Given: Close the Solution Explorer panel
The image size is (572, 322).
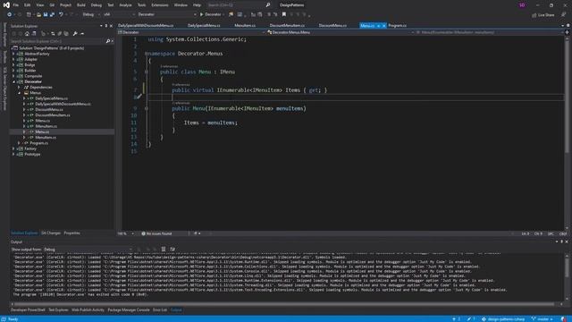Looking at the screenshot, I should coord(111,26).
